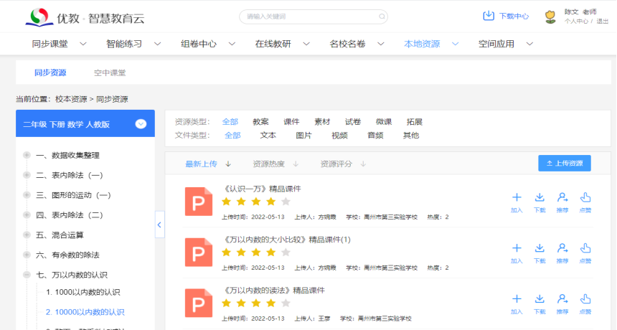
Task: Like 《万以内数的读法》精品课件 with thumbs-up icon
Action: [585, 299]
